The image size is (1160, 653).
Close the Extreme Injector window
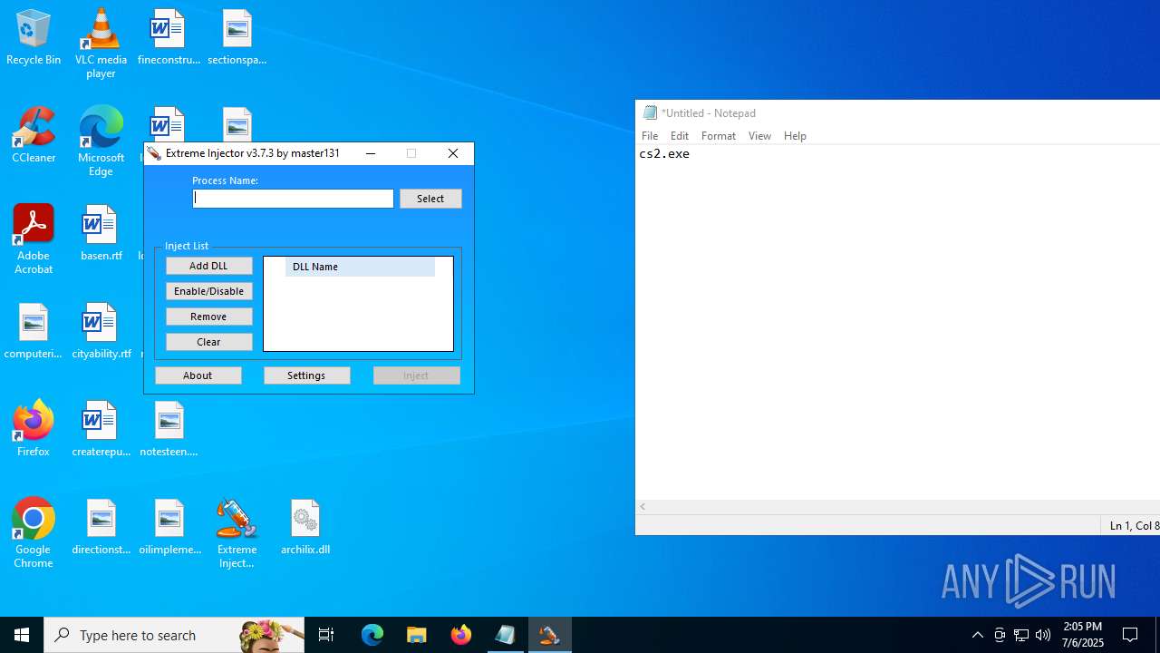(x=453, y=153)
